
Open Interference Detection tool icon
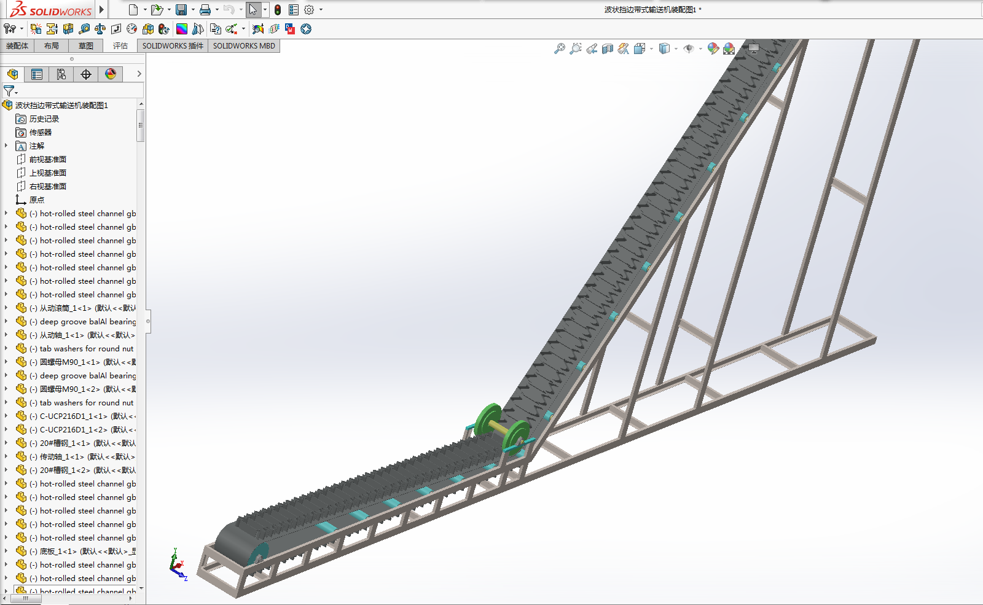(x=36, y=29)
